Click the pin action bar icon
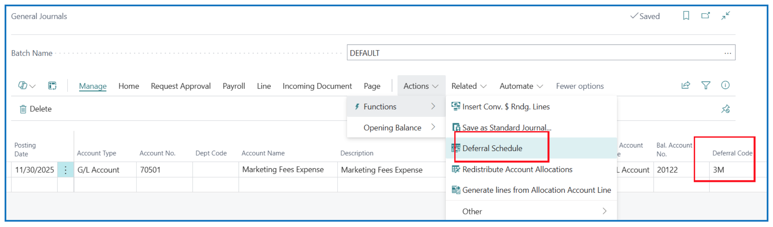 pyautogui.click(x=725, y=109)
